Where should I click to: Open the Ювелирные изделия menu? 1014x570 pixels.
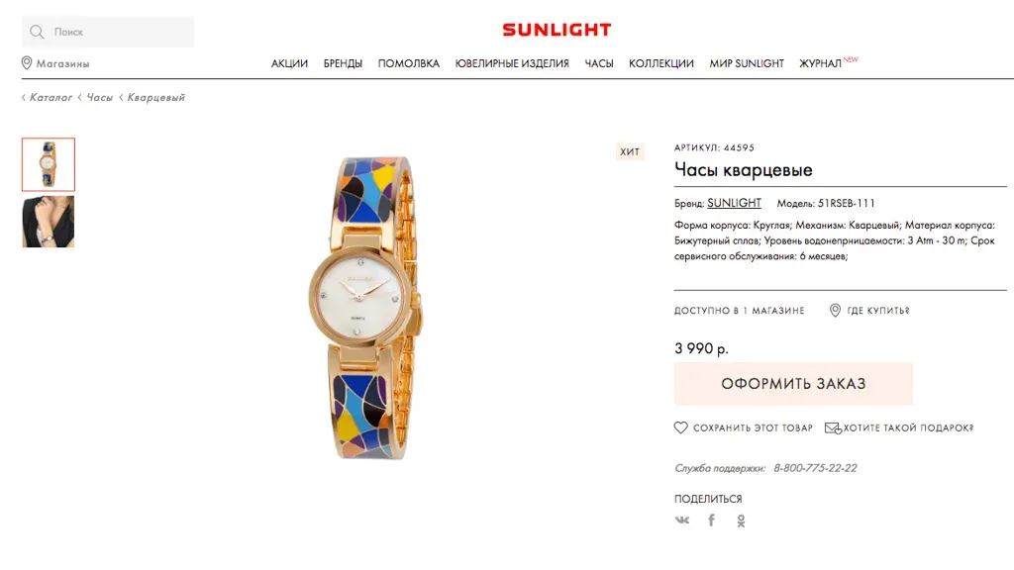click(x=512, y=63)
